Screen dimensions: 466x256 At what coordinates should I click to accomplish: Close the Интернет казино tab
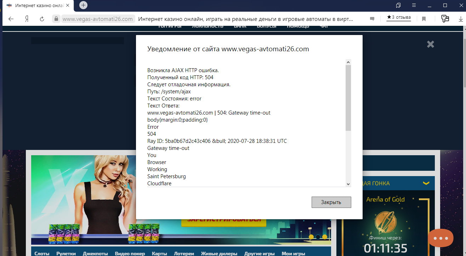tap(68, 5)
